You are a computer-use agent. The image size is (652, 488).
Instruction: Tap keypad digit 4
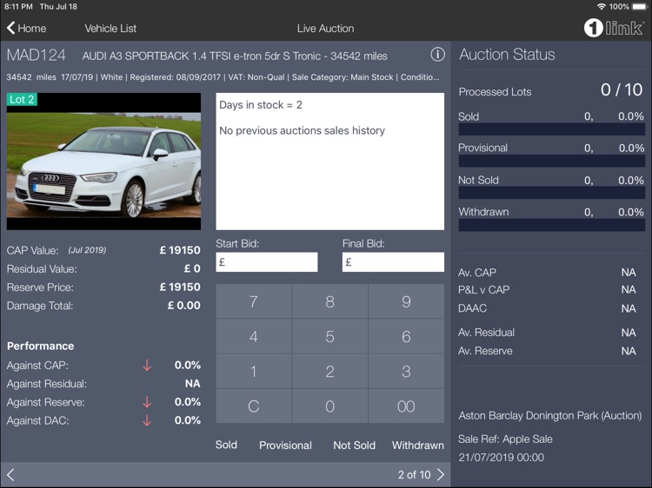(254, 336)
